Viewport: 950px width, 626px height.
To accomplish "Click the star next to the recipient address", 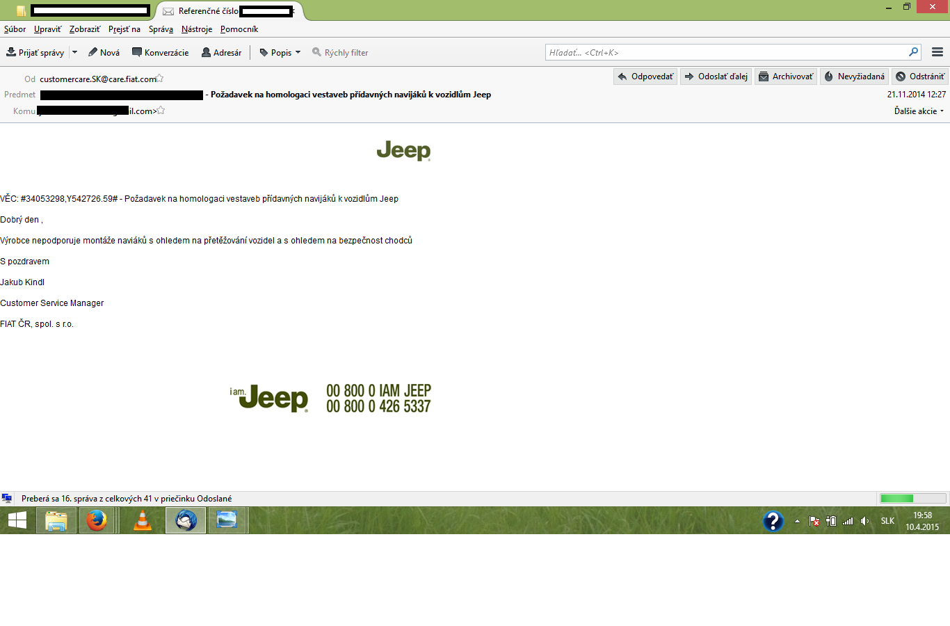I will [x=161, y=111].
